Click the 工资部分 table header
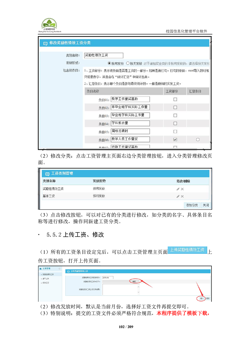 tap(172, 91)
